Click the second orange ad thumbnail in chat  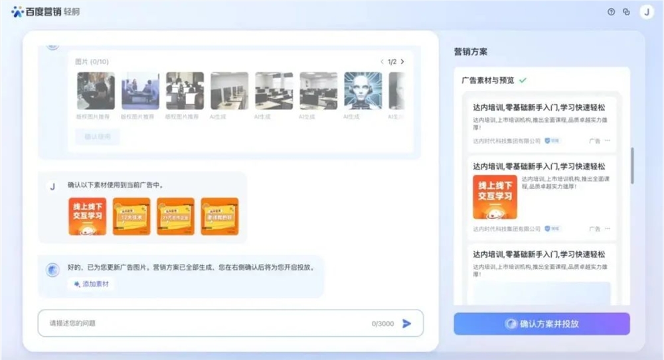click(x=131, y=216)
